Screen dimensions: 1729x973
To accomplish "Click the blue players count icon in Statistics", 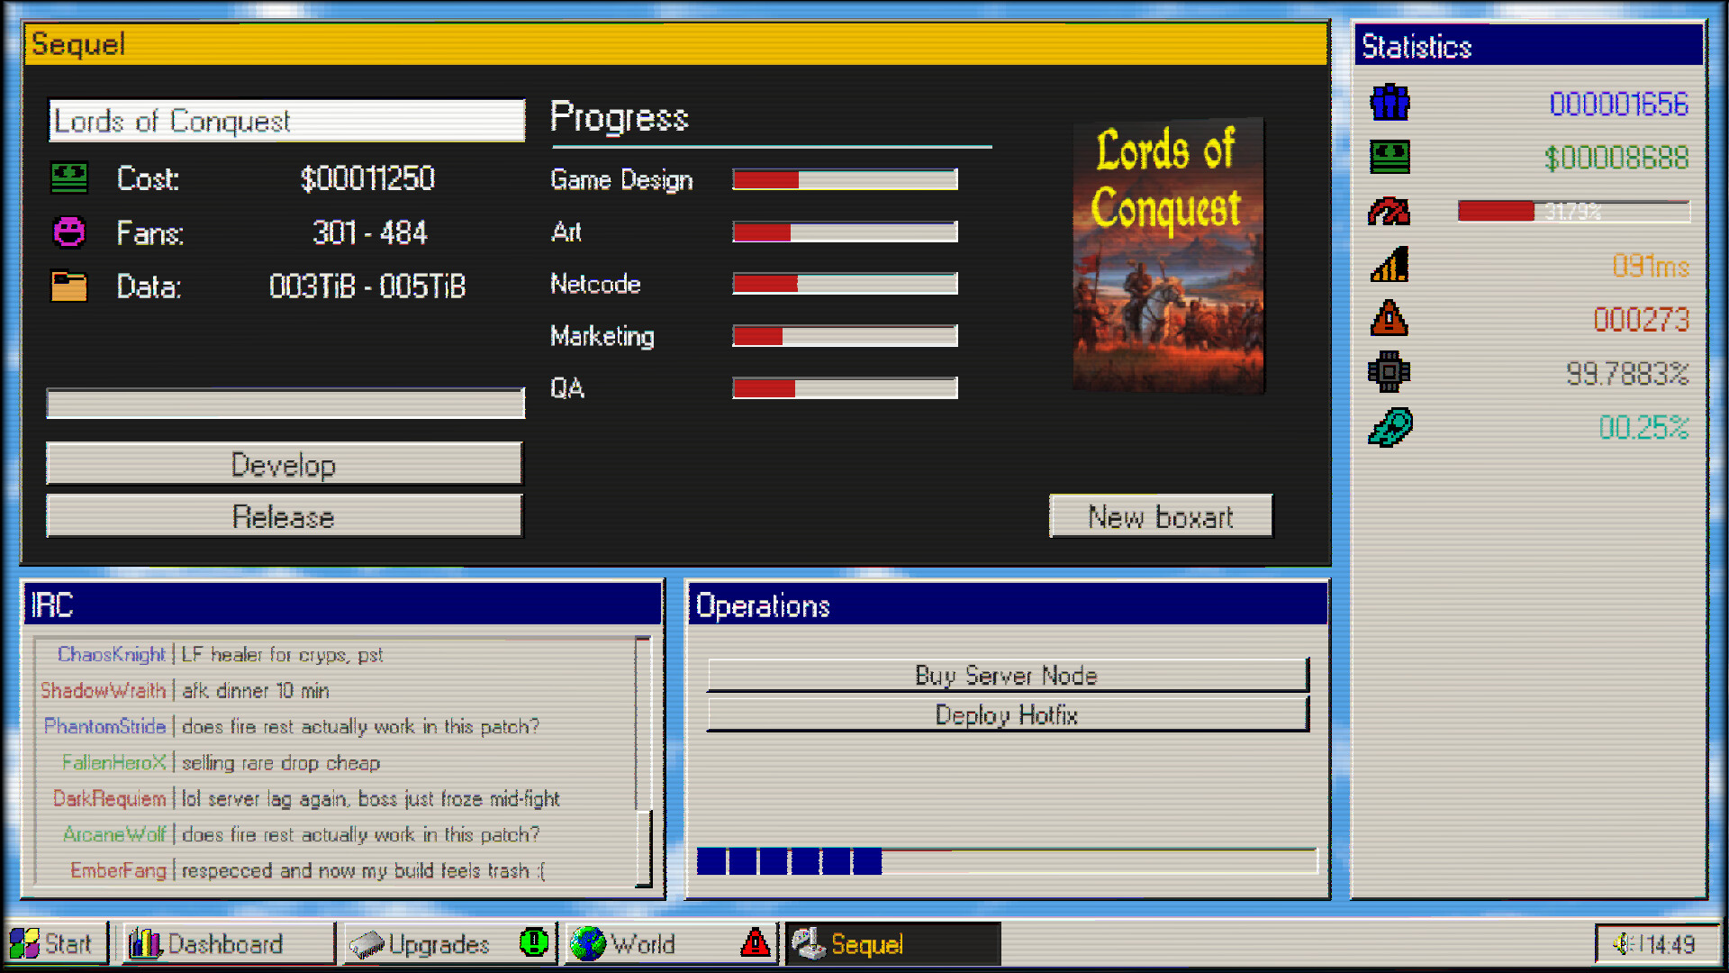I will click(x=1388, y=105).
